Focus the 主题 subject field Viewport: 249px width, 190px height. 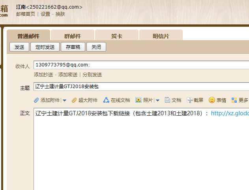click(x=141, y=87)
